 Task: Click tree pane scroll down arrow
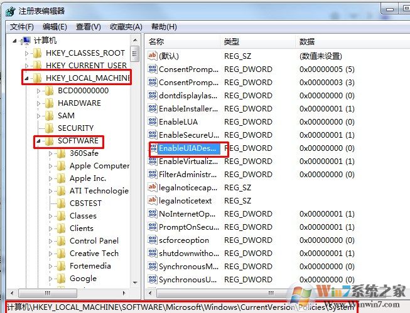point(135,283)
